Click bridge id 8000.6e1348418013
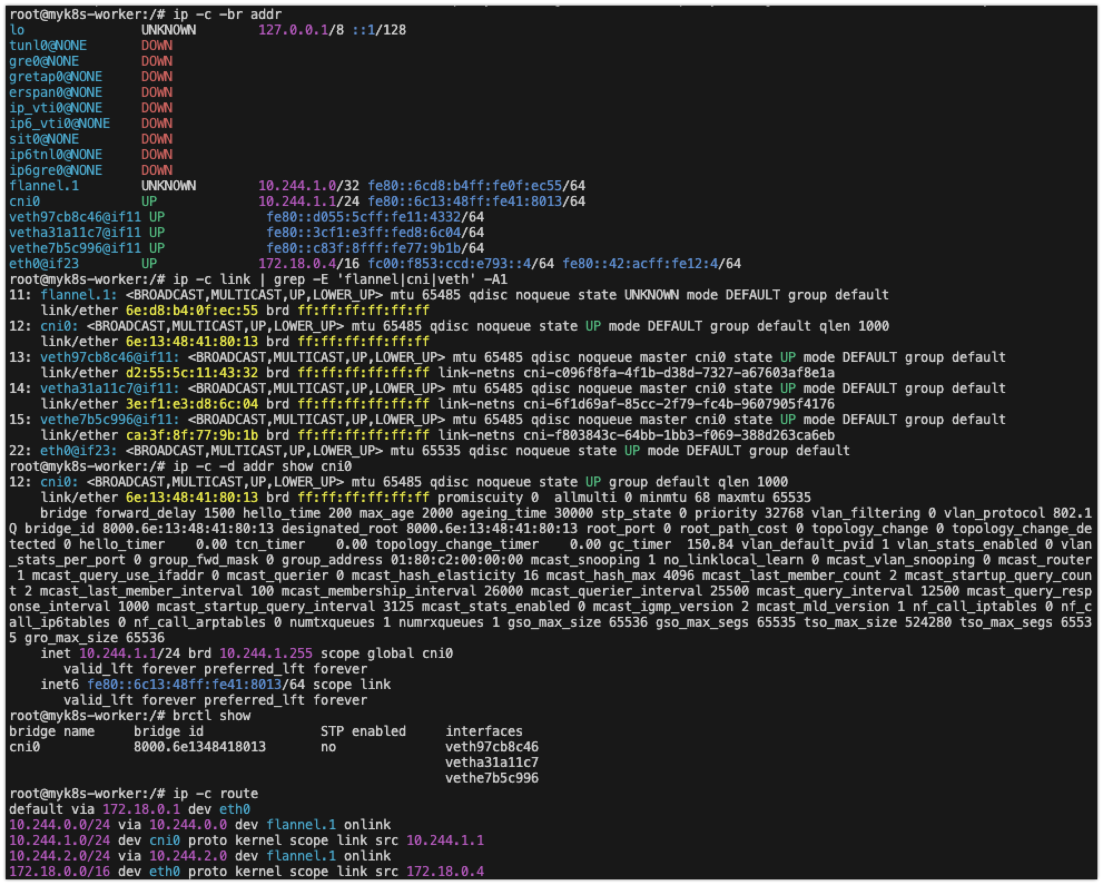This screenshot has height=885, width=1103. click(199, 746)
